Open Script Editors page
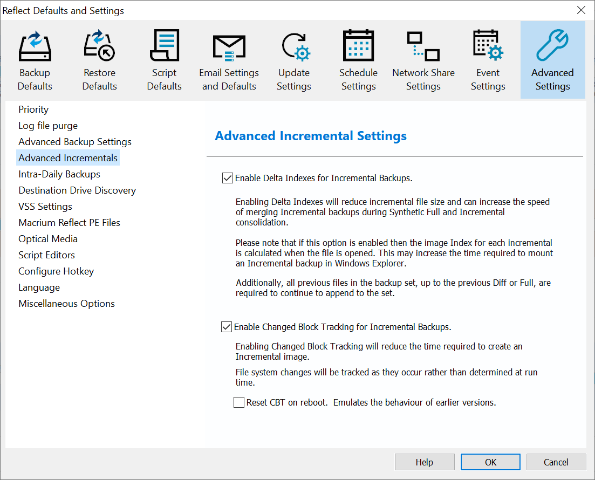Viewport: 595px width, 480px height. point(47,255)
